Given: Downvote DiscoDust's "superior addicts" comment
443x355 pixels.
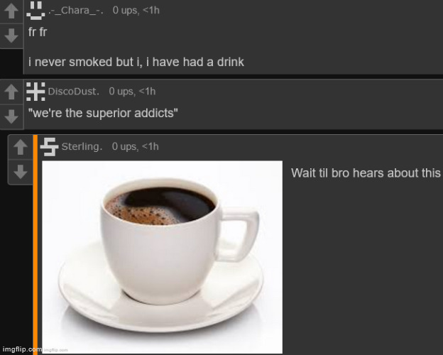Looking at the screenshot, I should [11, 116].
